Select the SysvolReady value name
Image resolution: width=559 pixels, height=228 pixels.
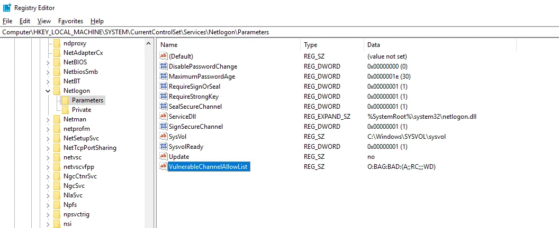click(x=186, y=146)
